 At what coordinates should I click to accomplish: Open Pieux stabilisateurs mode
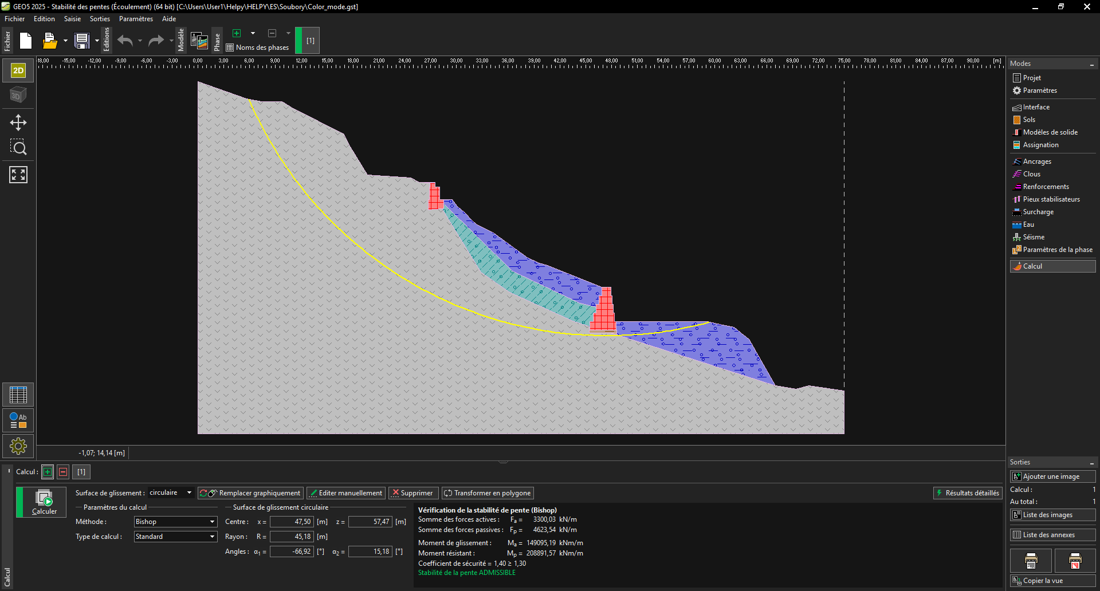pos(1051,199)
